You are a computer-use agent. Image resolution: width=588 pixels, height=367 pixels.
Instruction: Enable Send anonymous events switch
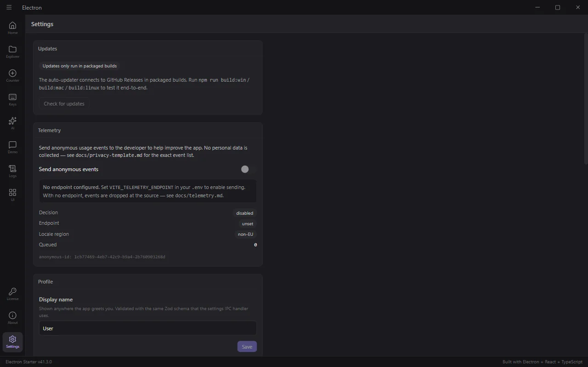pyautogui.click(x=248, y=169)
